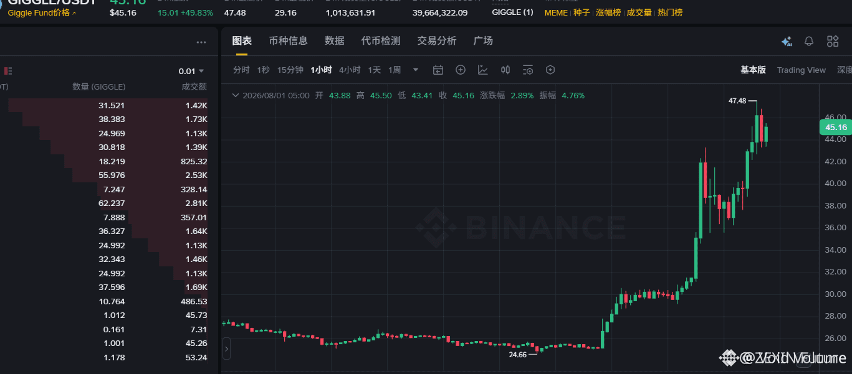The image size is (852, 374).
Task: Open the 数据 tab
Action: [335, 40]
